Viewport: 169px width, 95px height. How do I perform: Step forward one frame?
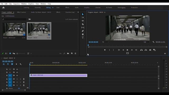[x=132, y=50]
